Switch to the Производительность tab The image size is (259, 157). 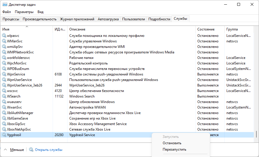click(x=39, y=19)
